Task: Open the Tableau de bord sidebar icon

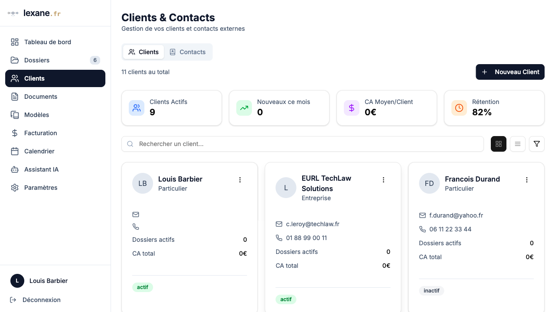Action: [14, 42]
